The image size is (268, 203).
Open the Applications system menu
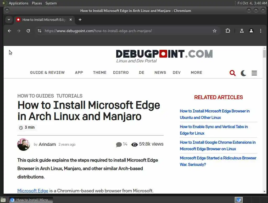click(19, 3)
